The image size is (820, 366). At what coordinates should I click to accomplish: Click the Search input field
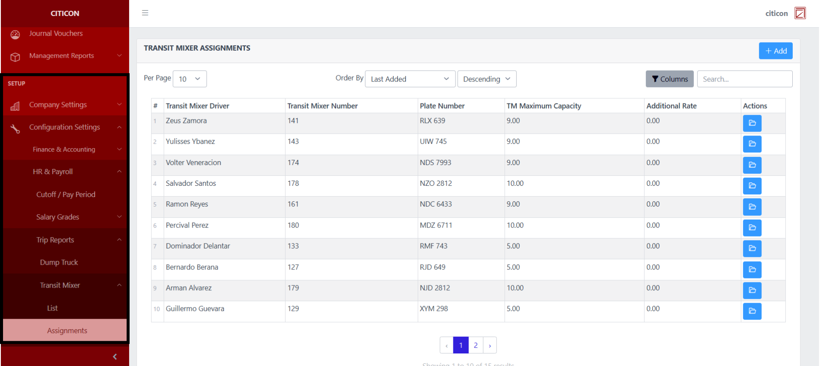(x=745, y=79)
